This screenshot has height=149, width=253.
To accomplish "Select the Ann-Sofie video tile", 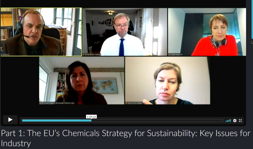I will [168, 81].
